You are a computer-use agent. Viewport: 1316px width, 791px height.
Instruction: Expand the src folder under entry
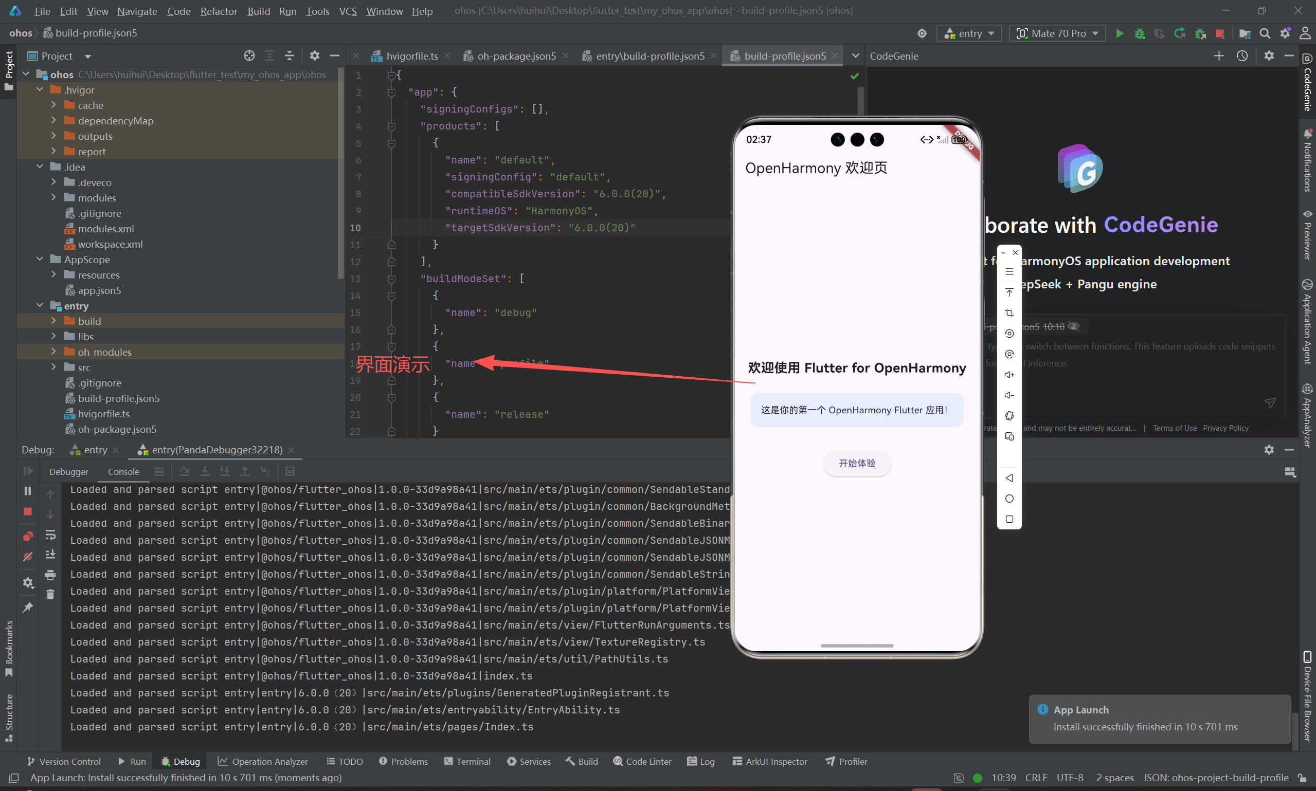point(53,367)
